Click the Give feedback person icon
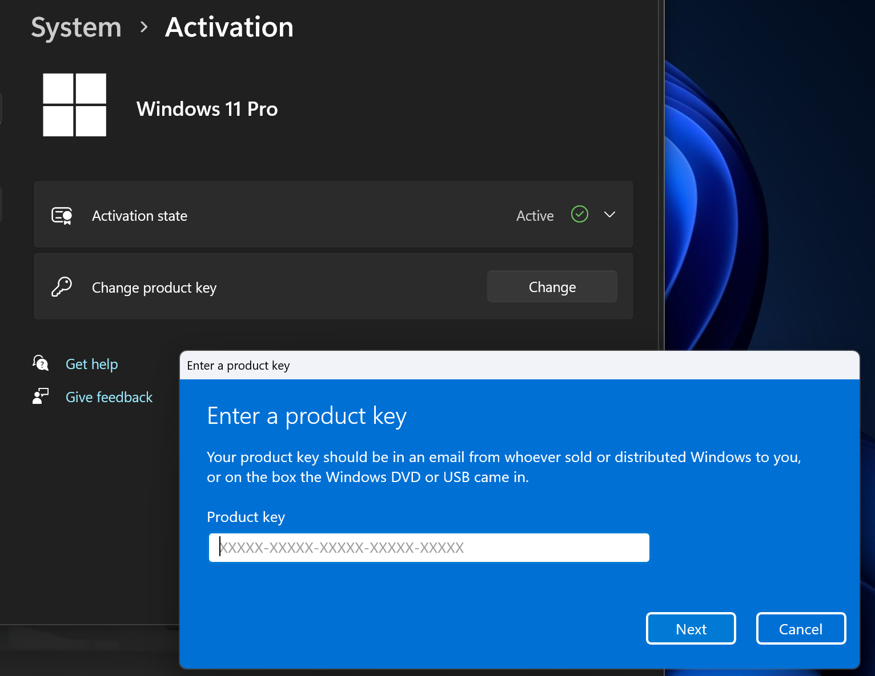Image resolution: width=875 pixels, height=676 pixels. coord(40,396)
